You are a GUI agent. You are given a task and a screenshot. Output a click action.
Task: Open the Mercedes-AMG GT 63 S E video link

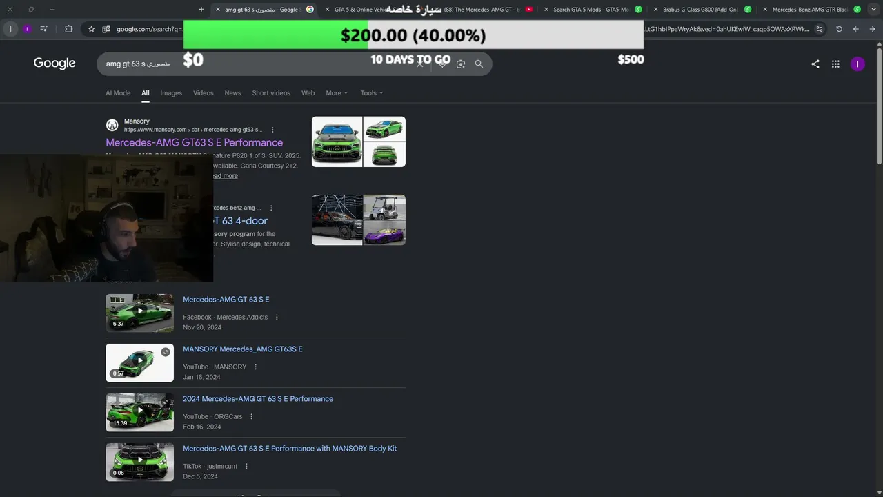click(226, 300)
